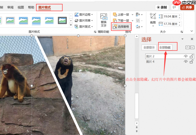Click the vertical scrollbar down arrow
The width and height of the screenshot is (196, 135).
point(137,123)
